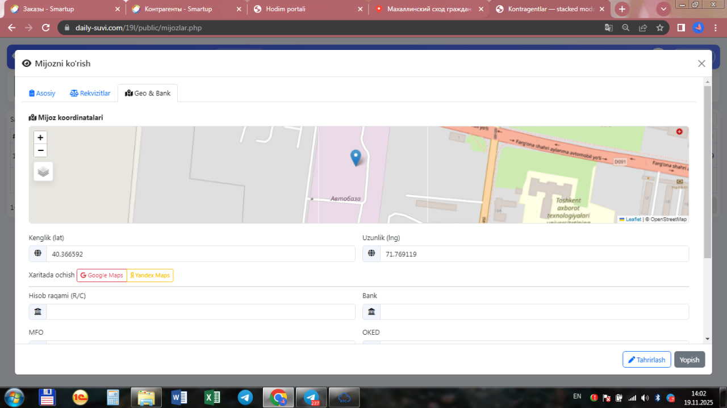Screen dimensions: 727x408
Task: Toggle the Chrome side panel button
Action: click(x=681, y=28)
